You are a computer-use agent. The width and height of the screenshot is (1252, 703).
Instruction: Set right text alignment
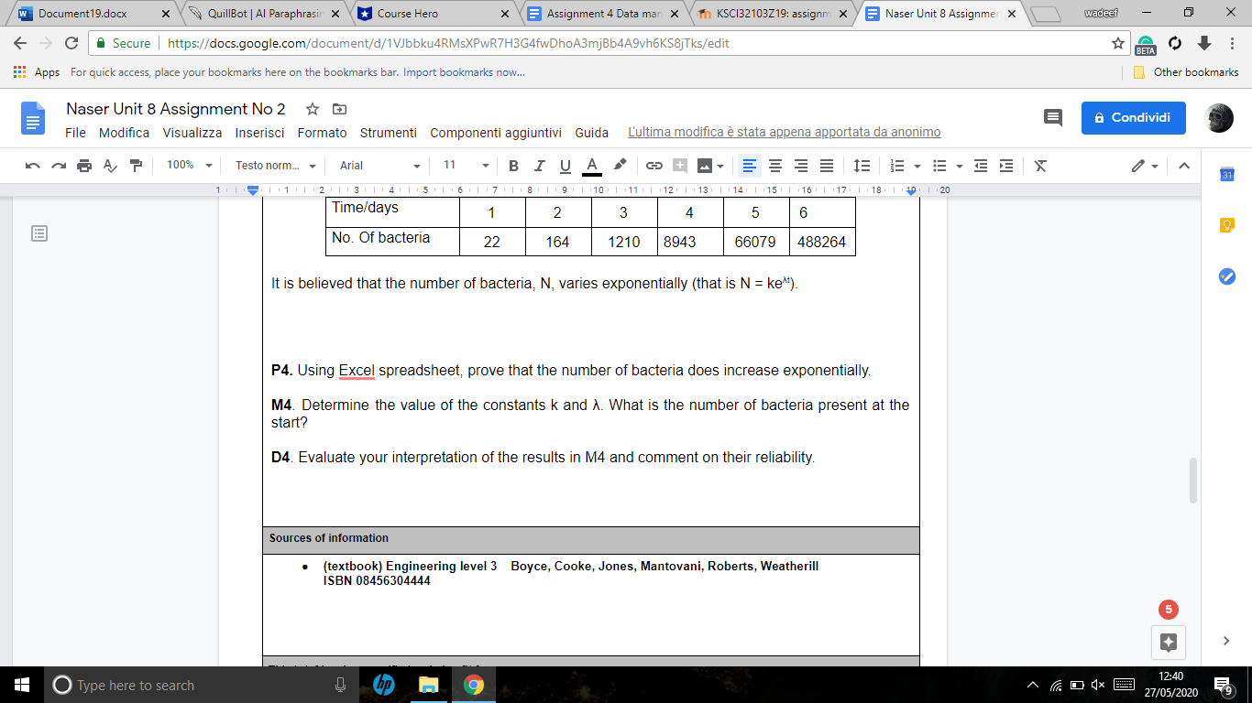[801, 166]
